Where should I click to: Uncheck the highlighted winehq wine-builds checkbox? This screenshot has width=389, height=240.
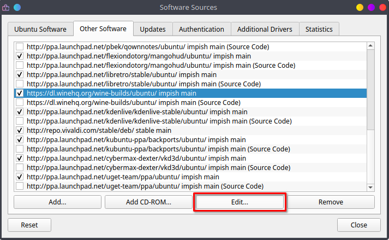click(20, 93)
